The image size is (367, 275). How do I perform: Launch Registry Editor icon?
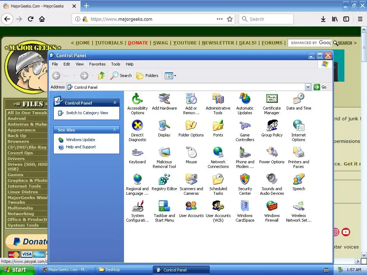tap(164, 182)
